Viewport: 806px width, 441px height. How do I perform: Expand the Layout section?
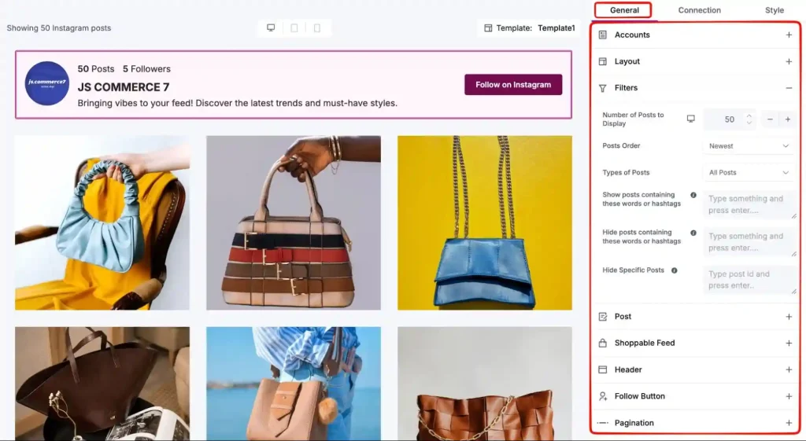789,61
